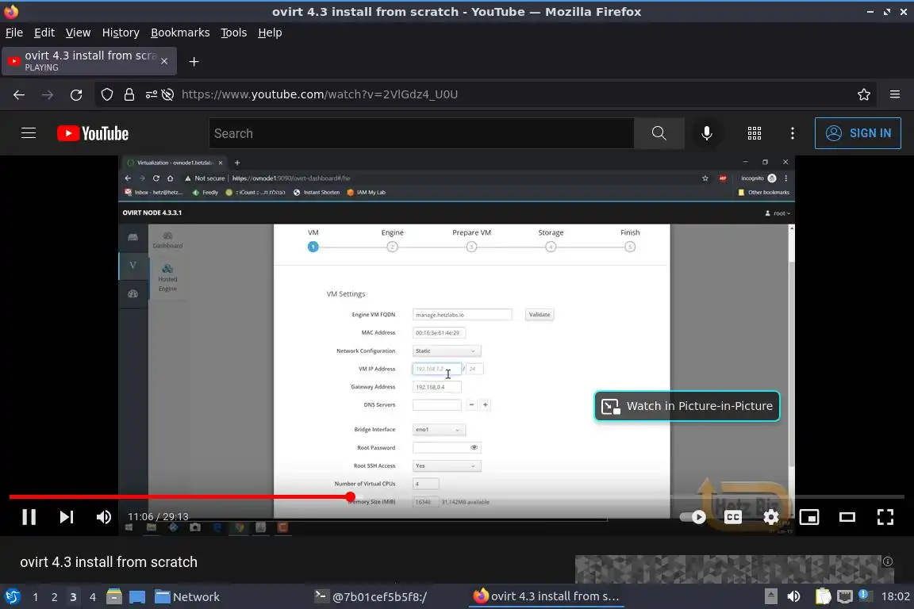
Task: Open a new Firefox tab
Action: coord(194,61)
